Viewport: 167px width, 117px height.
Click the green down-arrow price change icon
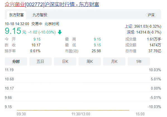coord(60,32)
